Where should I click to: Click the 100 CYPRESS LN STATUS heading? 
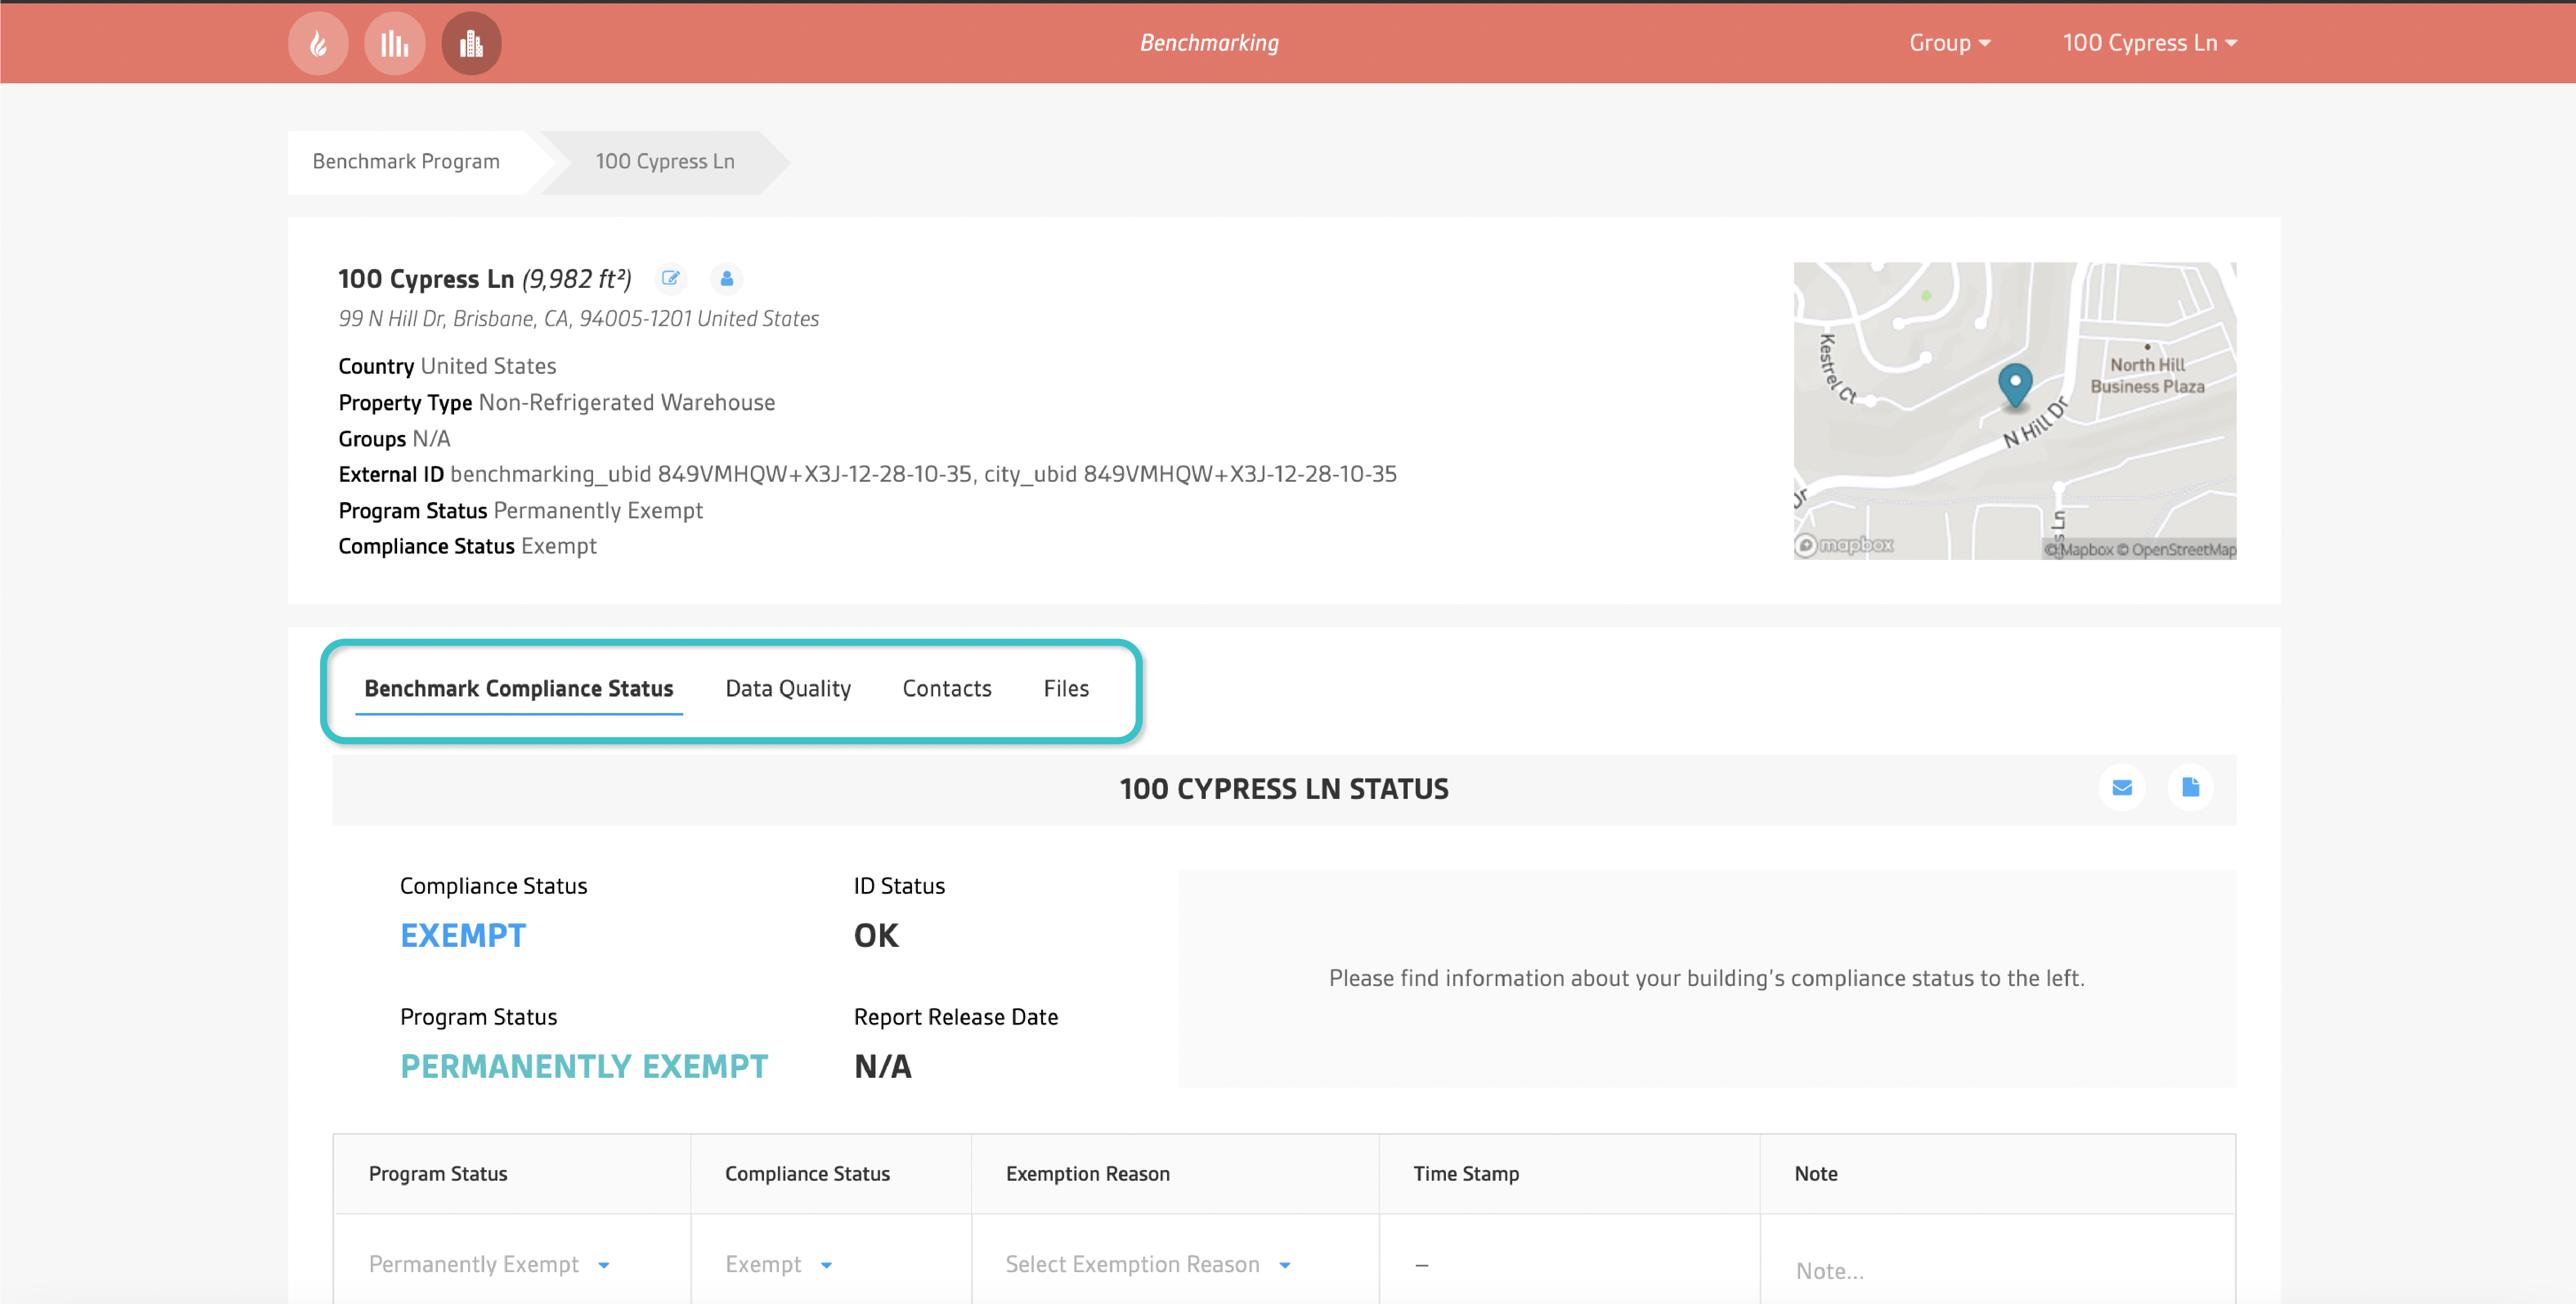(1283, 789)
